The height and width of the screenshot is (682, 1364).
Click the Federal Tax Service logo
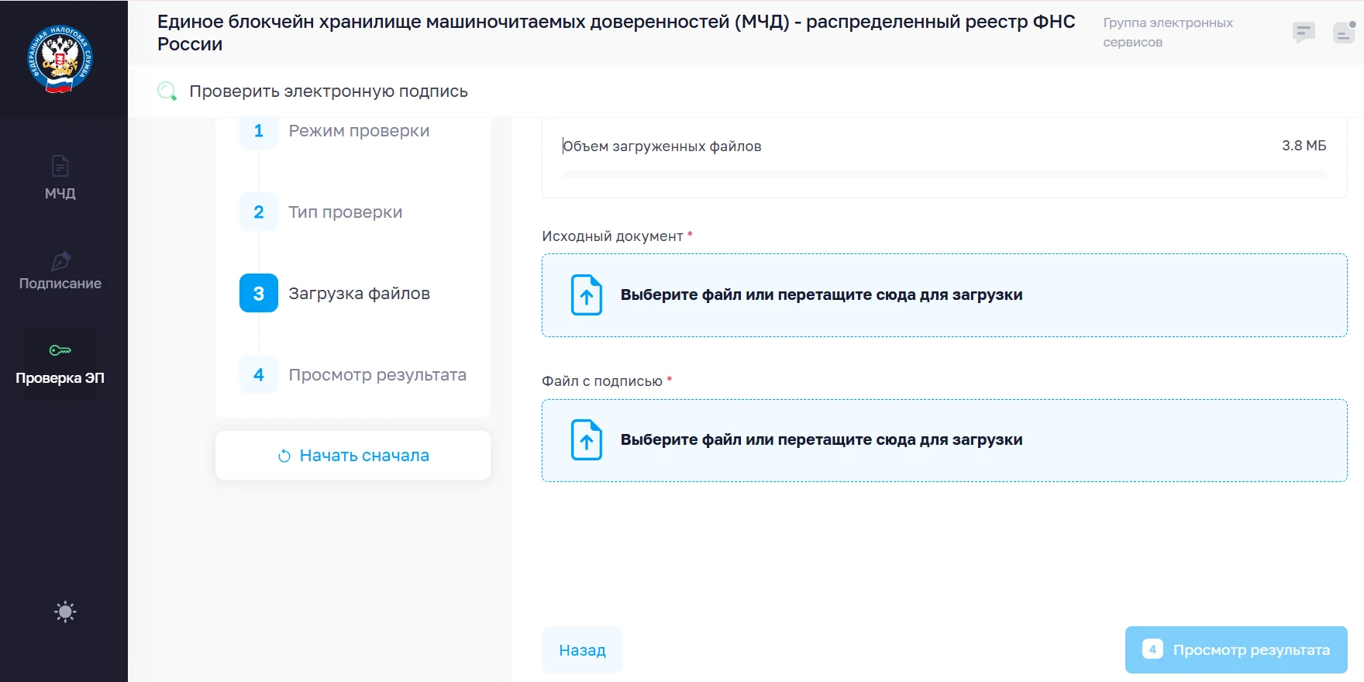pyautogui.click(x=60, y=60)
